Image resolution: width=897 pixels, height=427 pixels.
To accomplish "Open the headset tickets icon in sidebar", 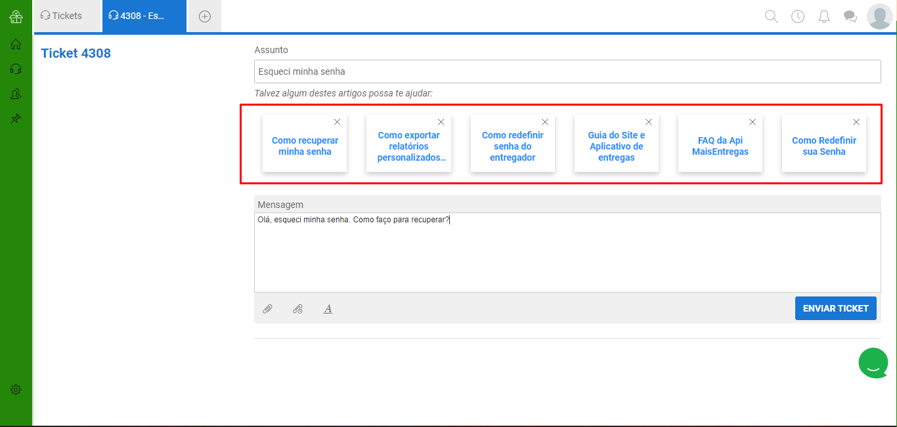I will [16, 69].
